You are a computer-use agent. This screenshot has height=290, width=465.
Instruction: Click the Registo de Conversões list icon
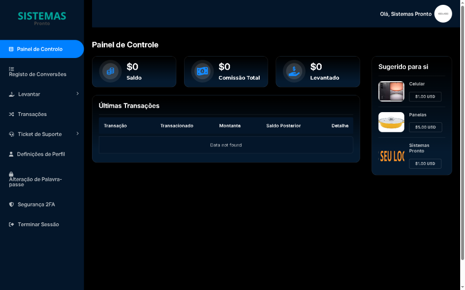coord(11,69)
